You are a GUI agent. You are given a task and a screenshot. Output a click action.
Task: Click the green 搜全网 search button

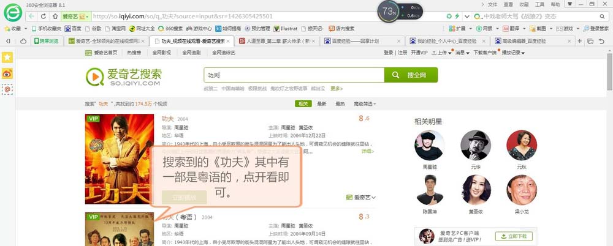[411, 75]
